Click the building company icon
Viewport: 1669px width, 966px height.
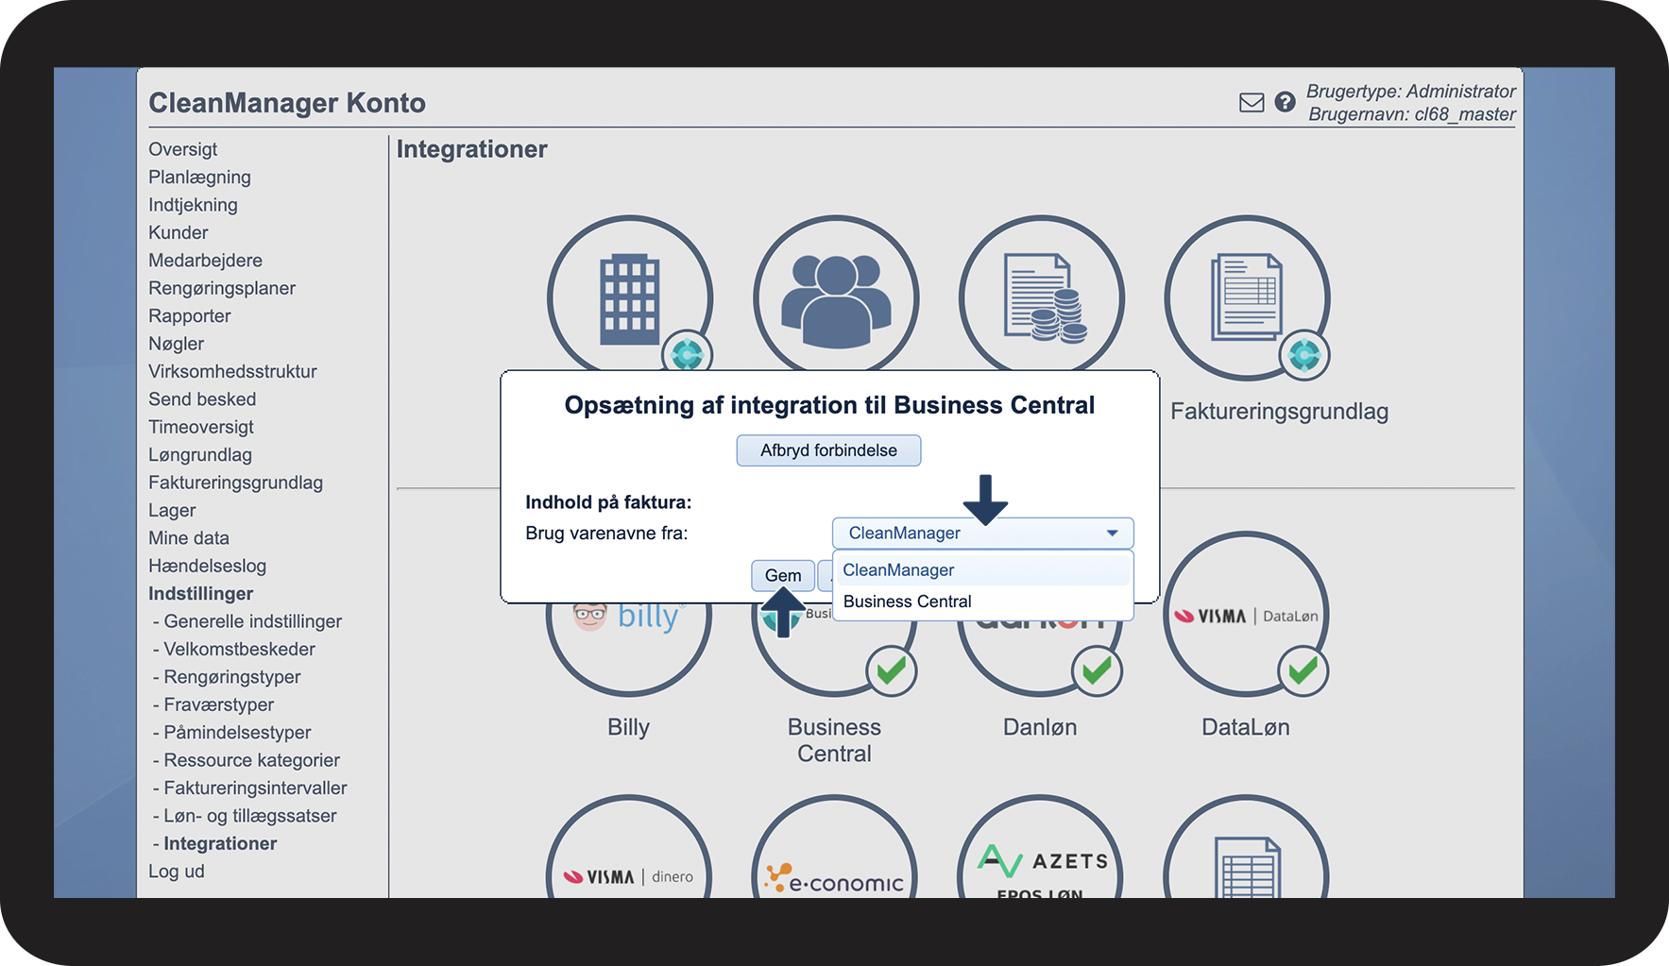(629, 298)
